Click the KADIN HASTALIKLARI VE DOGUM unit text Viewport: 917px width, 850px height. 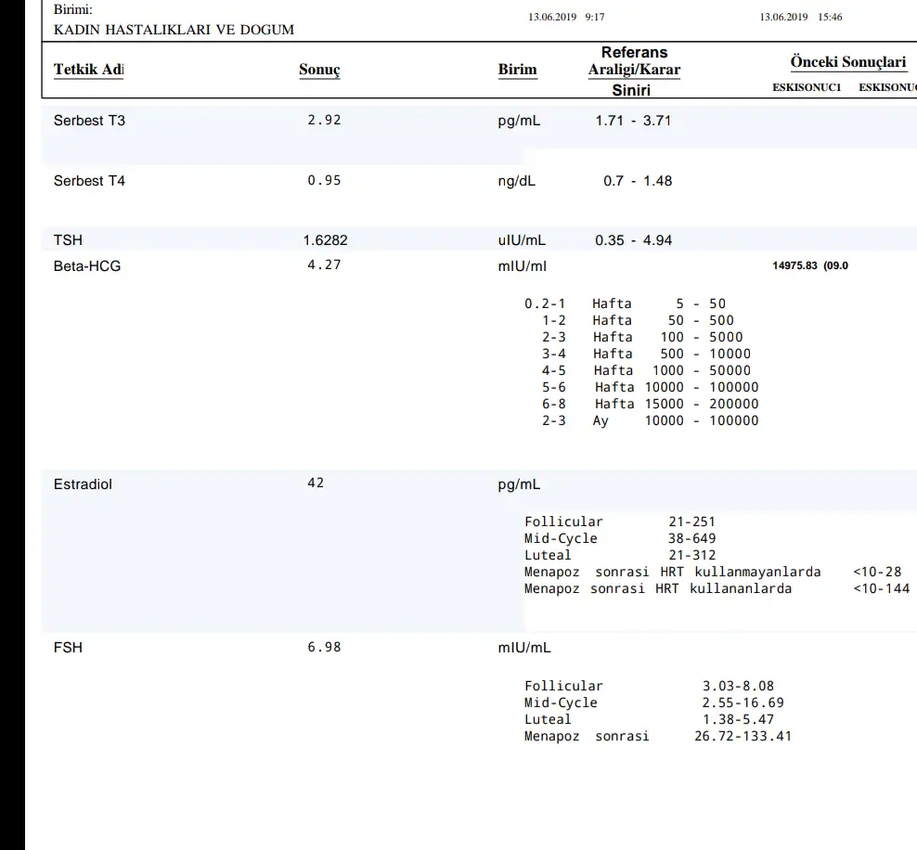tap(174, 30)
